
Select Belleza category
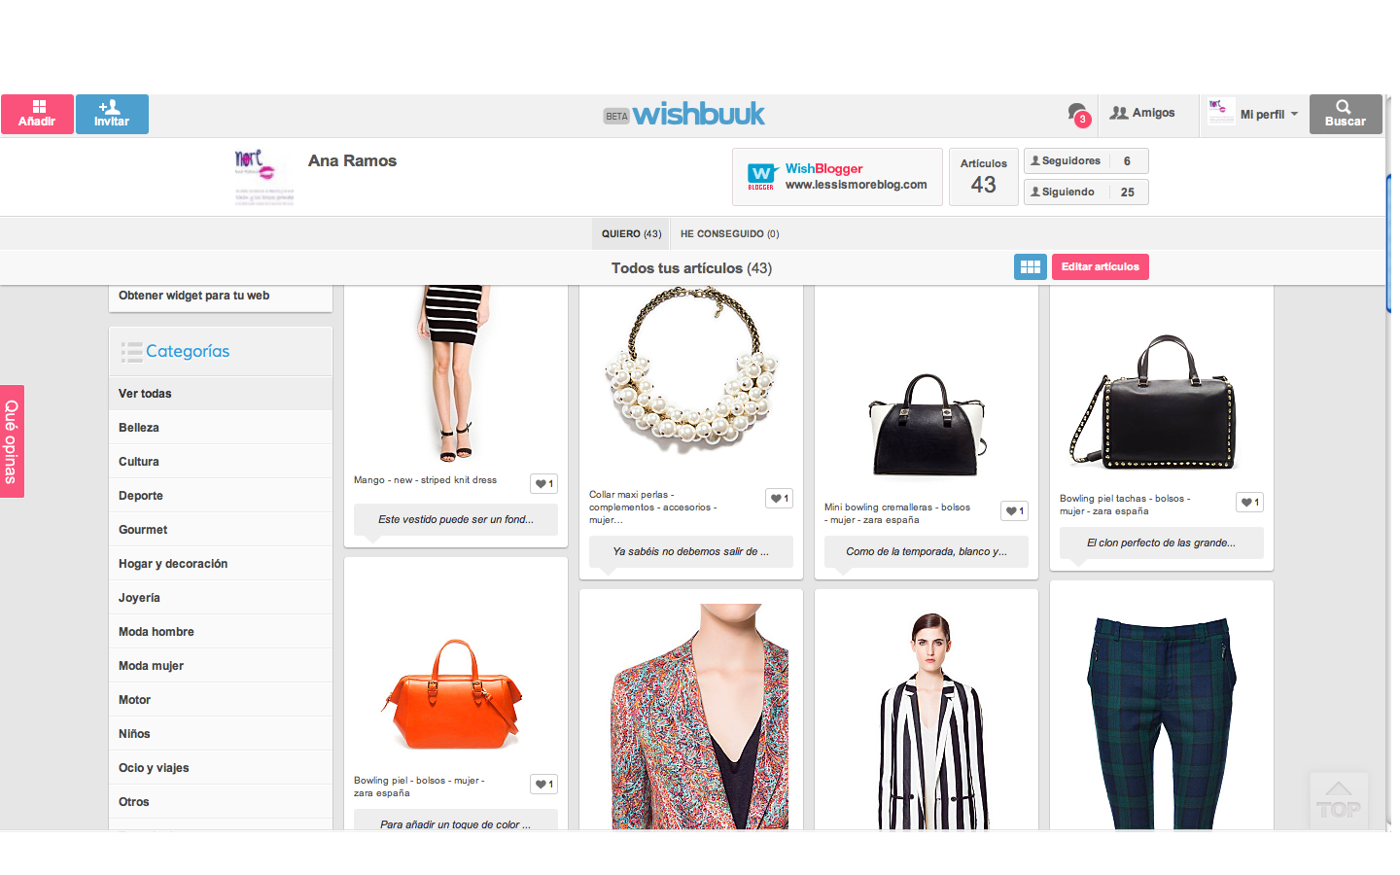(x=221, y=428)
